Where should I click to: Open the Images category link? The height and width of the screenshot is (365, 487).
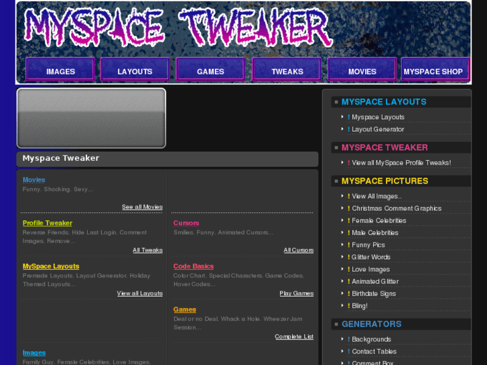tap(34, 352)
